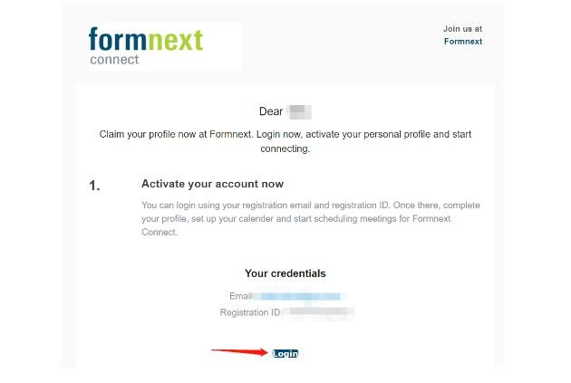The width and height of the screenshot is (571, 383).
Task: Click the green 'next' part of logo
Action: tap(176, 39)
